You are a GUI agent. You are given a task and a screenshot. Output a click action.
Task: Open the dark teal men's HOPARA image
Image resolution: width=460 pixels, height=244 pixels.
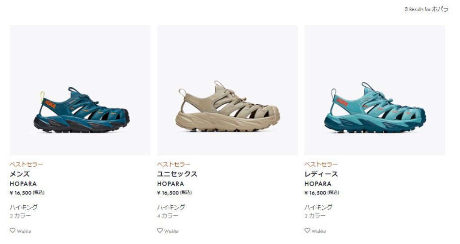[80, 90]
